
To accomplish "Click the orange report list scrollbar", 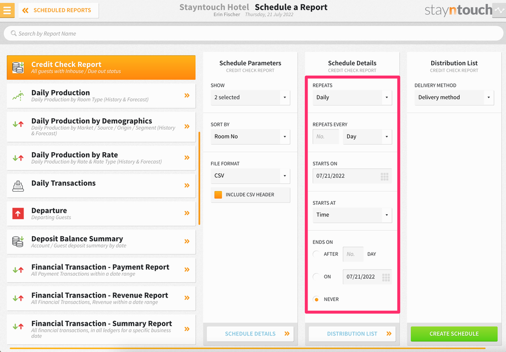I will [200, 178].
